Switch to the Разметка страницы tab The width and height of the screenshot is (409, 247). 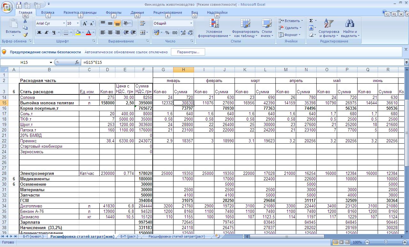(x=80, y=12)
